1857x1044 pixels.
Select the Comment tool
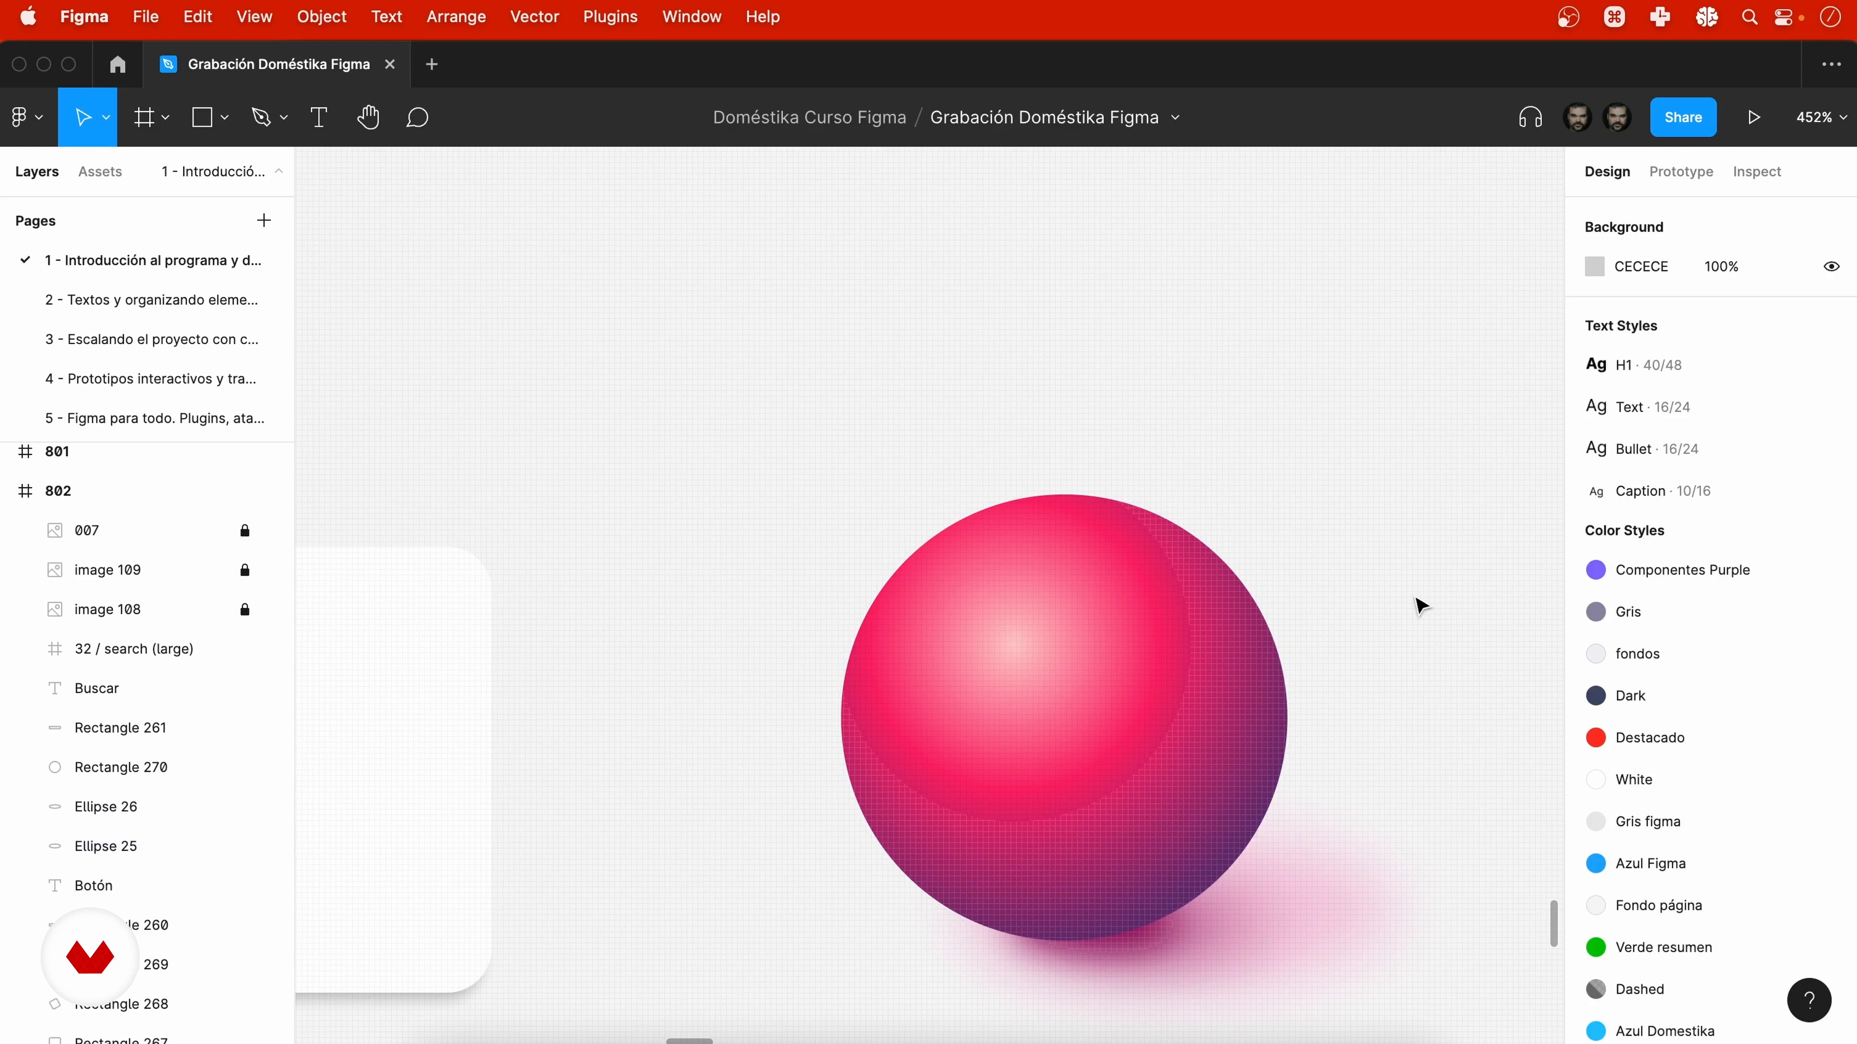tap(417, 116)
